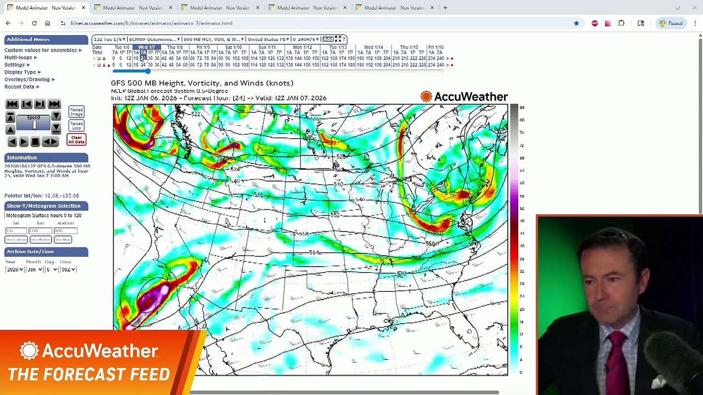Switch to the fifth Model Animator tab
Image resolution: width=703 pixels, height=395 pixels.
[395, 8]
